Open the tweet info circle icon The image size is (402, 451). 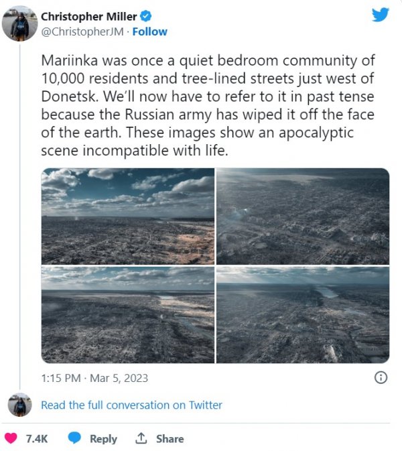coord(380,377)
